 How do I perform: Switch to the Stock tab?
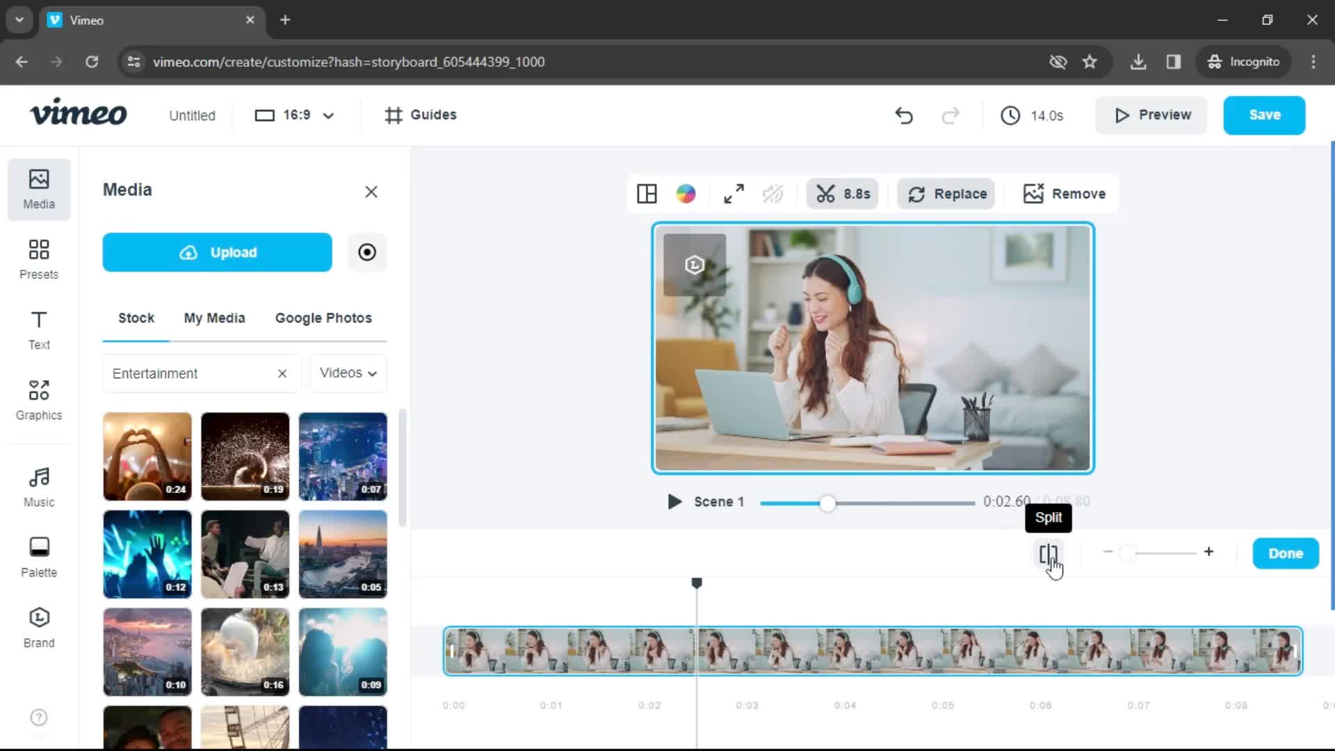tap(136, 318)
